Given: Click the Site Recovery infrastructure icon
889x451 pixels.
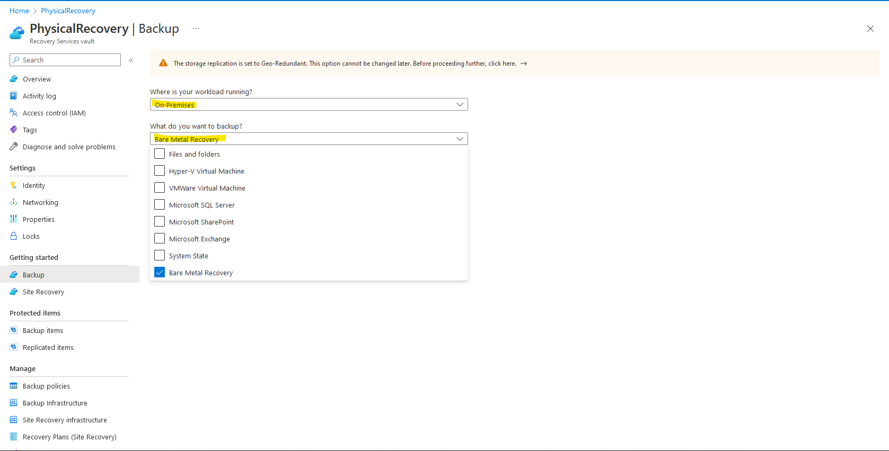Looking at the screenshot, I should [x=14, y=420].
